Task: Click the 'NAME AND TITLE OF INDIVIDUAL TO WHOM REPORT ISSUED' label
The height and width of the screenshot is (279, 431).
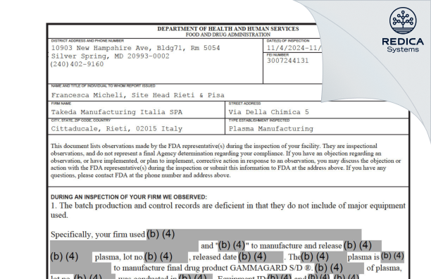Action: click(103, 86)
